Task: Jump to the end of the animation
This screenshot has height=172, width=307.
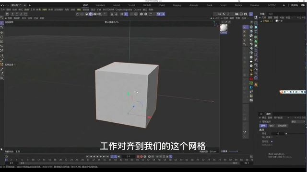Action: pyautogui.click(x=107, y=157)
